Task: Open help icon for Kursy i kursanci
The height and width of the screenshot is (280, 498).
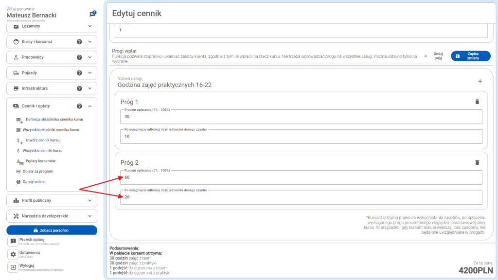Action: 79,42
